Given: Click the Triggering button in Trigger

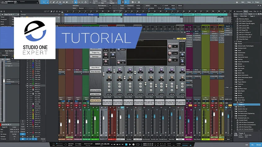Looking at the screenshot, I should pyautogui.click(x=95, y=52).
